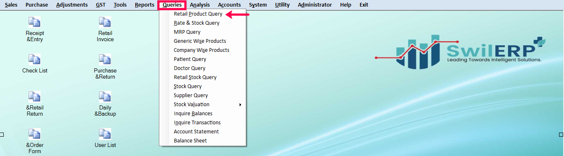Open the Check List desktop icon
Screen dimensions: 564x156
point(35,64)
